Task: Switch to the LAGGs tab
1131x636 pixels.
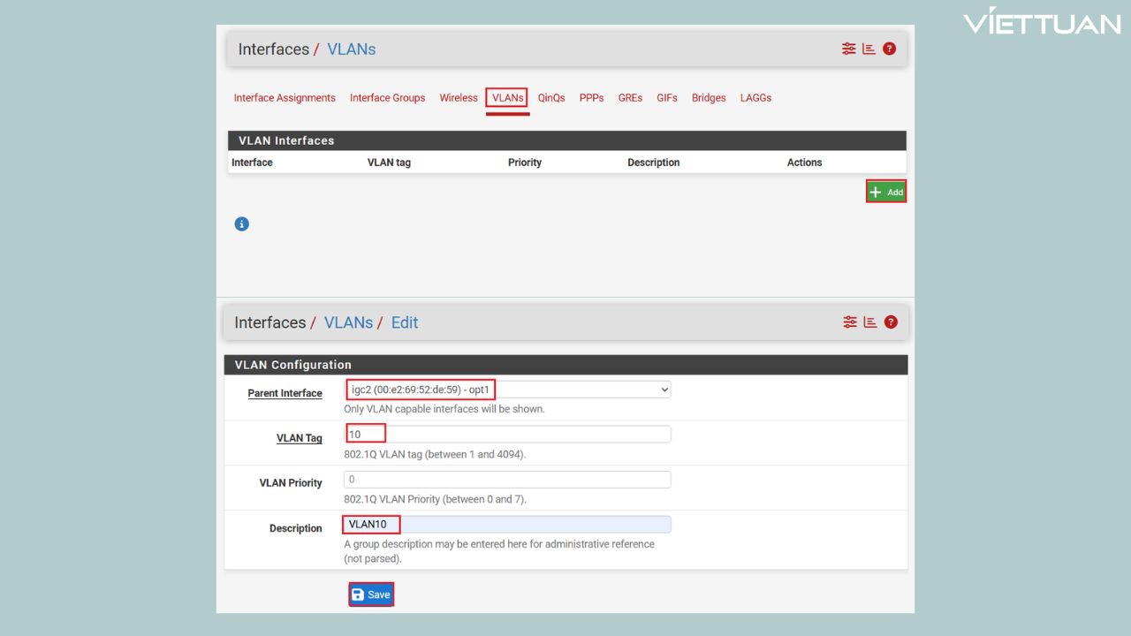Action: click(755, 98)
